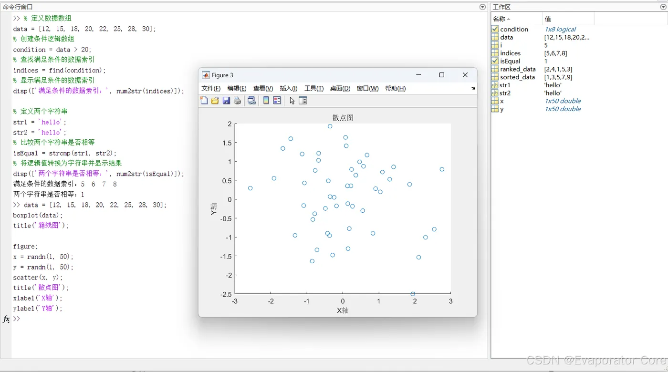Click the str2 char variable icon
This screenshot has width=668, height=372.
click(x=495, y=93)
